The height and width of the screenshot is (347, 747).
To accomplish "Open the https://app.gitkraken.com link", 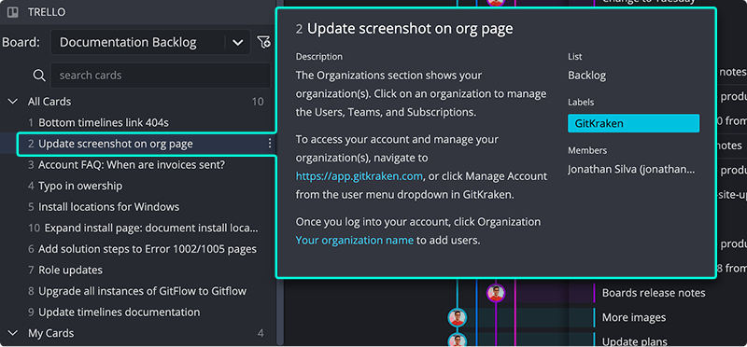I will (359, 176).
